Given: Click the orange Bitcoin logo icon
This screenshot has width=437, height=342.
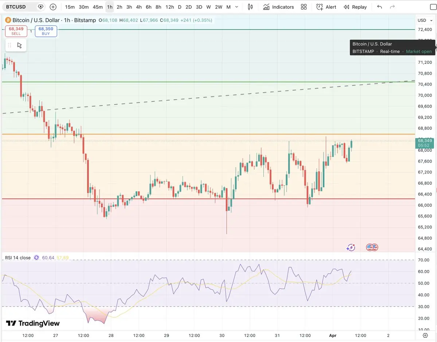Looking at the screenshot, I should [8, 20].
